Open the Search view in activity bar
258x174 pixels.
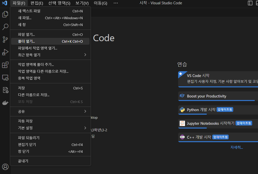5,27
